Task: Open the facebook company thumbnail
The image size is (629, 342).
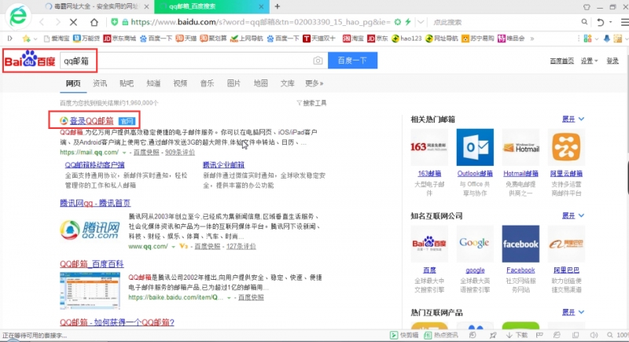Action: (520, 244)
